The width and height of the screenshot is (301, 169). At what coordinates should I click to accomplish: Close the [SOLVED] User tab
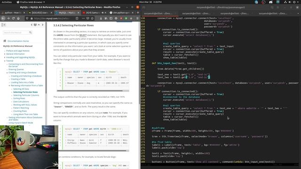51,13
